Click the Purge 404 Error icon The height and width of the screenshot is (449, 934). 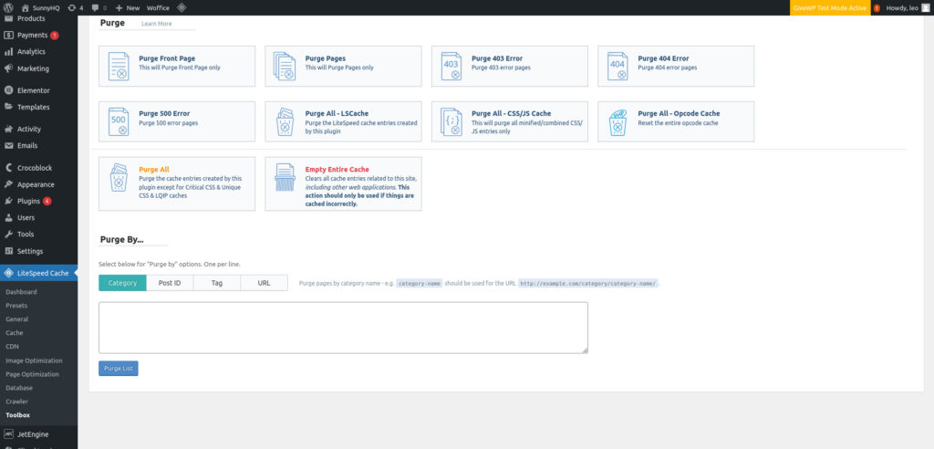[x=617, y=66]
